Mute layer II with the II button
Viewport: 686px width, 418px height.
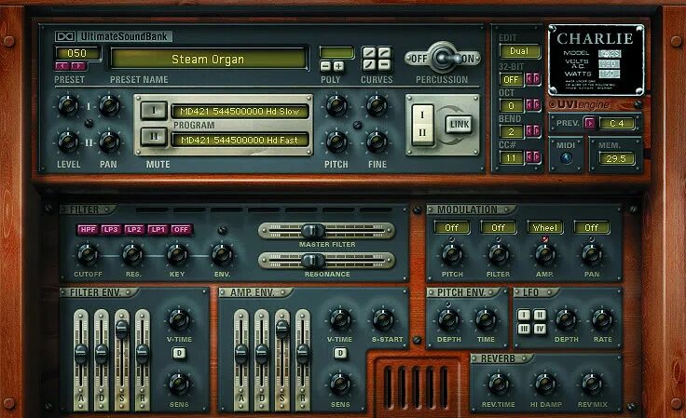pyautogui.click(x=154, y=137)
